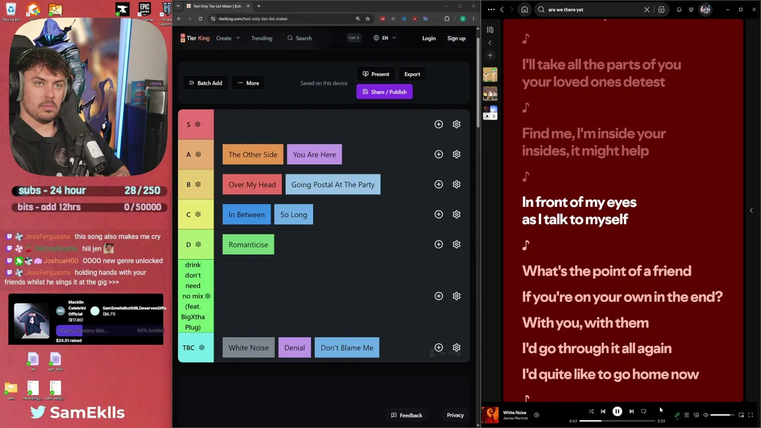Click the Tier King logo
Image resolution: width=761 pixels, height=428 pixels.
tap(195, 38)
